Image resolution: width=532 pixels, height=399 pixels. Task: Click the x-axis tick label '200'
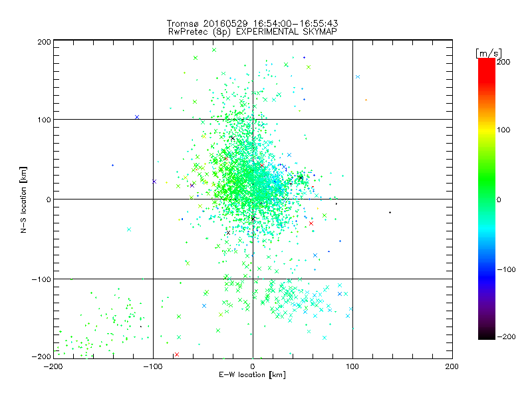[452, 366]
